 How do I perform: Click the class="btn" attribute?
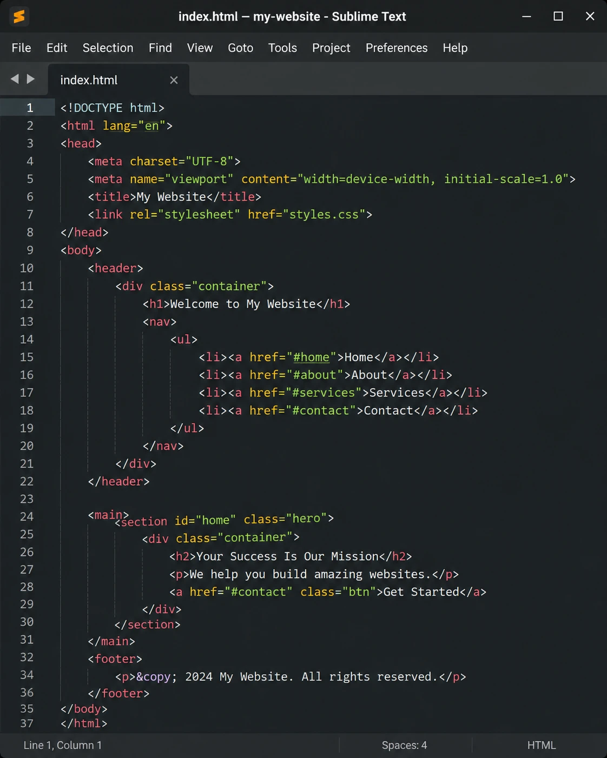point(338,591)
